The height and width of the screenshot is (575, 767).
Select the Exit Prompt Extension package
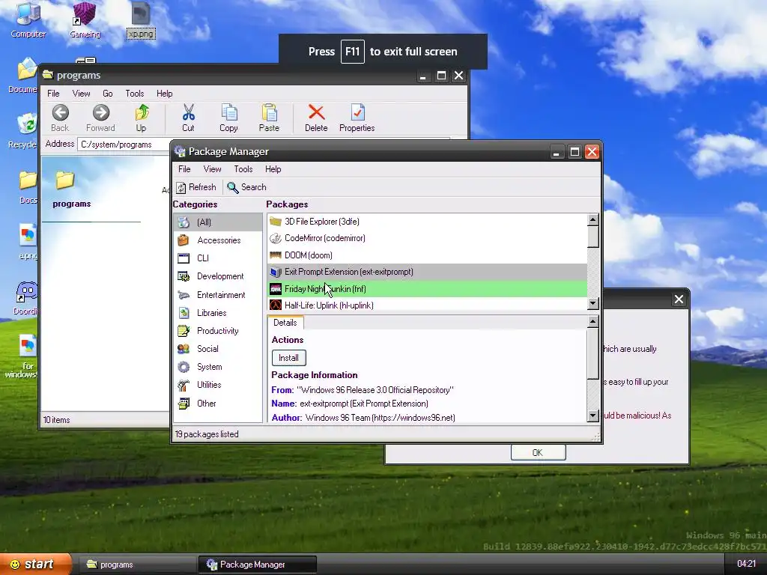point(427,272)
